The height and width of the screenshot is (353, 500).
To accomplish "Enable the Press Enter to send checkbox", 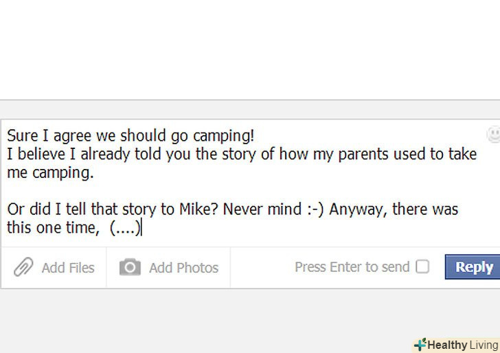I will (422, 266).
